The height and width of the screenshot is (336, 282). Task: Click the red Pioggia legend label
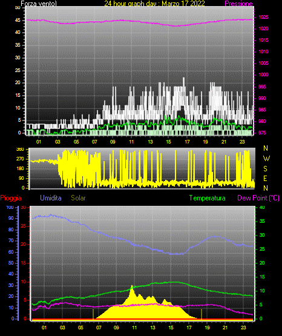tap(11, 198)
